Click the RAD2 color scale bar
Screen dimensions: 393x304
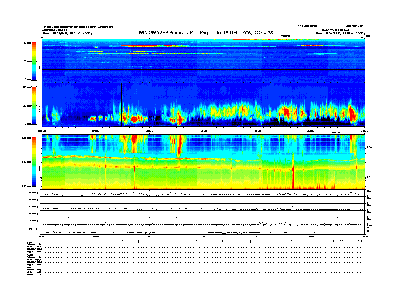34,61
